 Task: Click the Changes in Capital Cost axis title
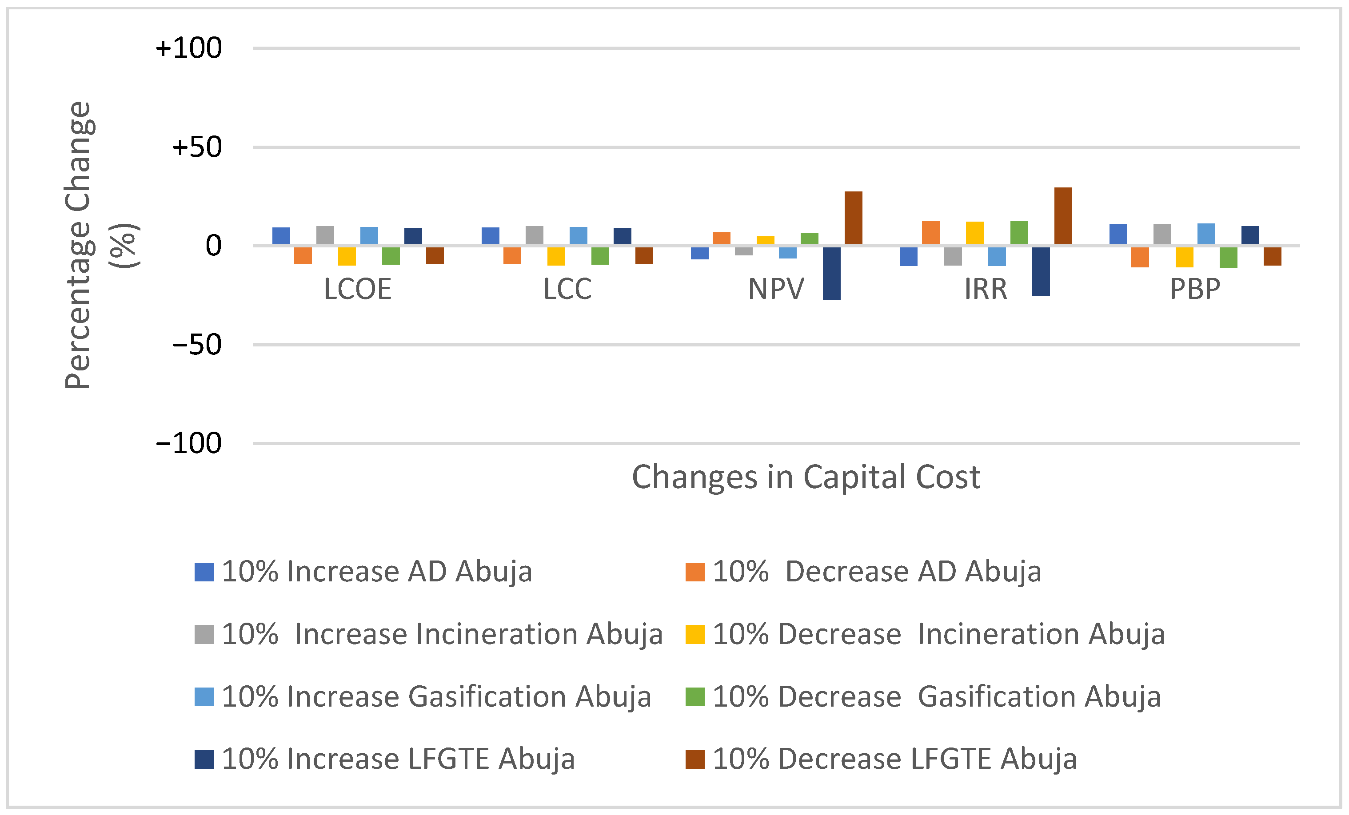tap(805, 477)
